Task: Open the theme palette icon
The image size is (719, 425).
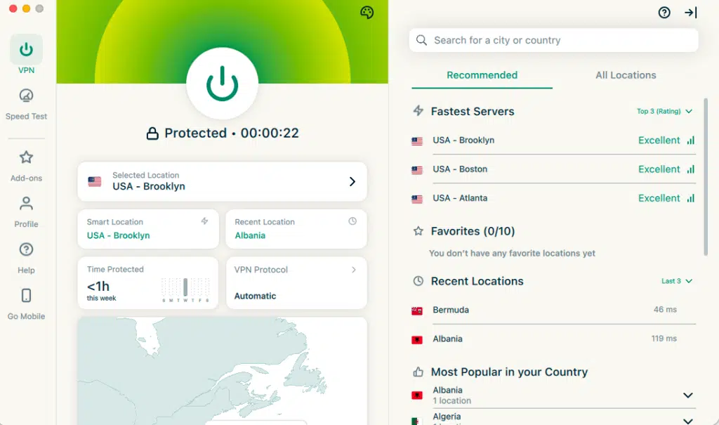Action: pyautogui.click(x=367, y=13)
